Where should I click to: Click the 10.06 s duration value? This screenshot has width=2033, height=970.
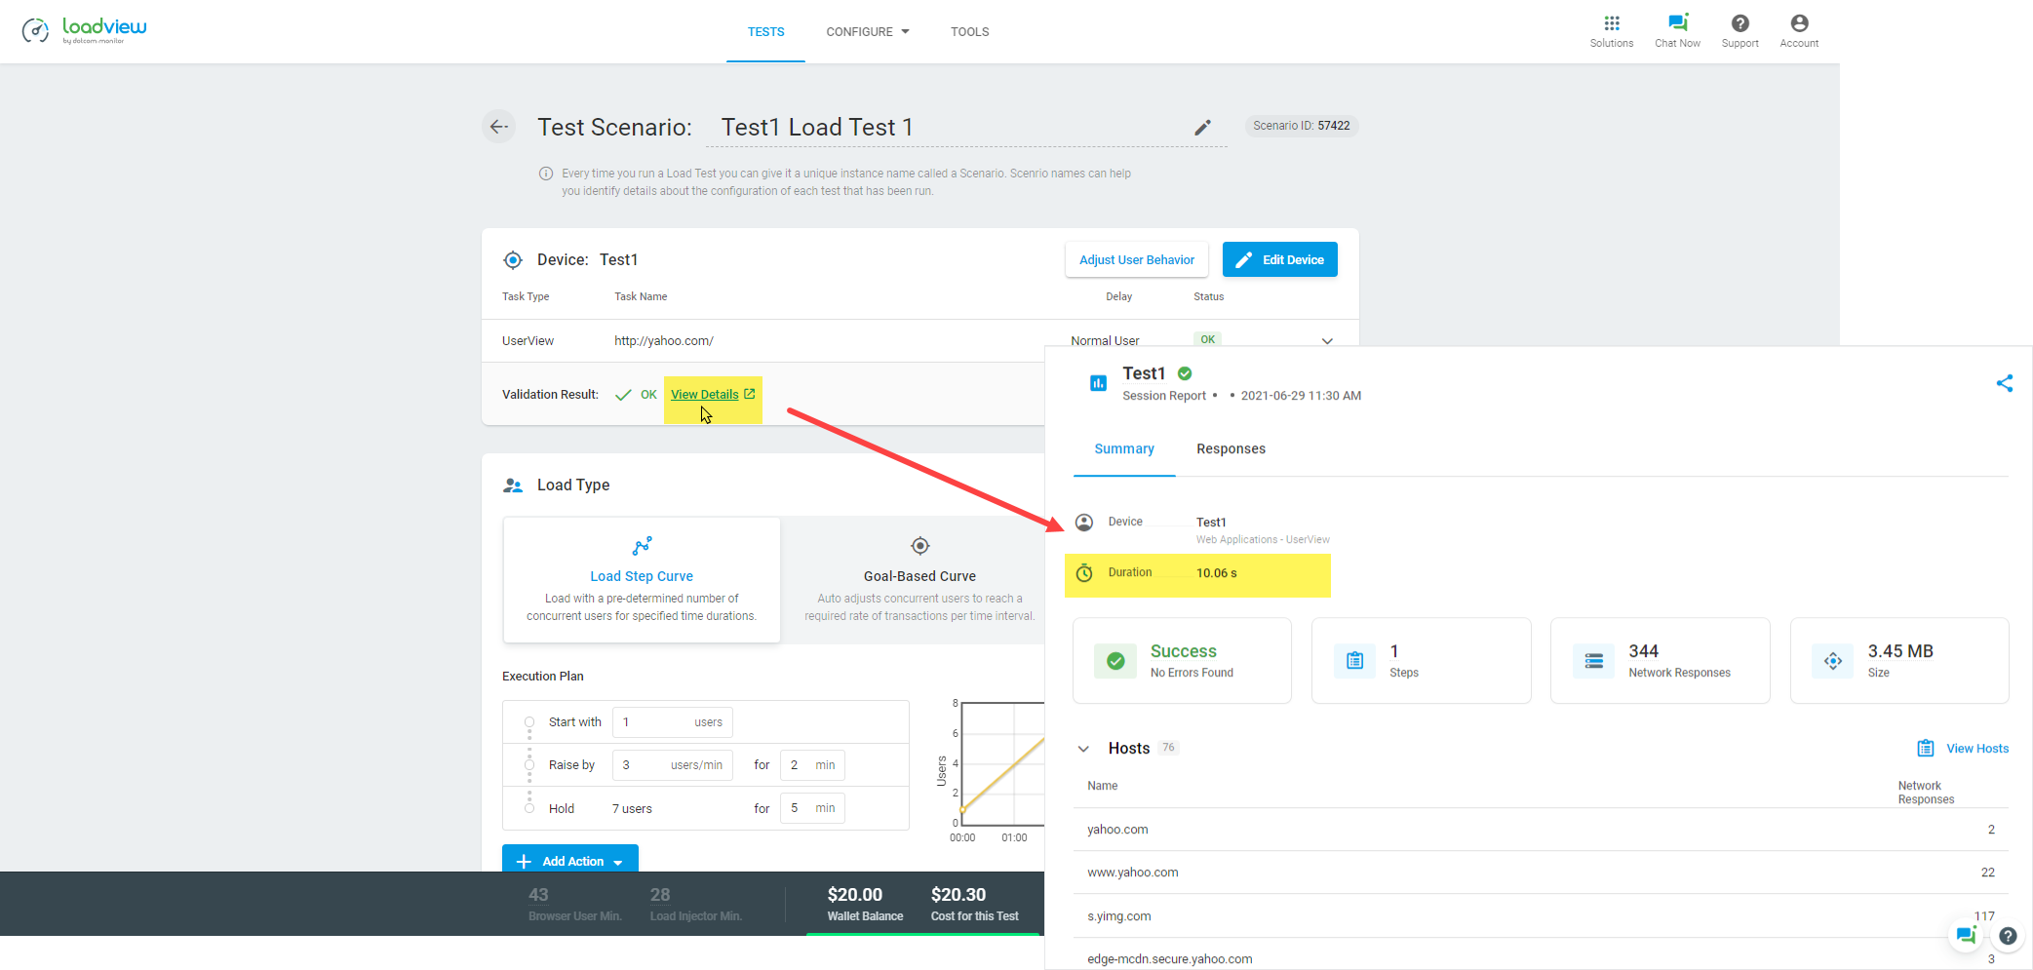coord(1217,573)
